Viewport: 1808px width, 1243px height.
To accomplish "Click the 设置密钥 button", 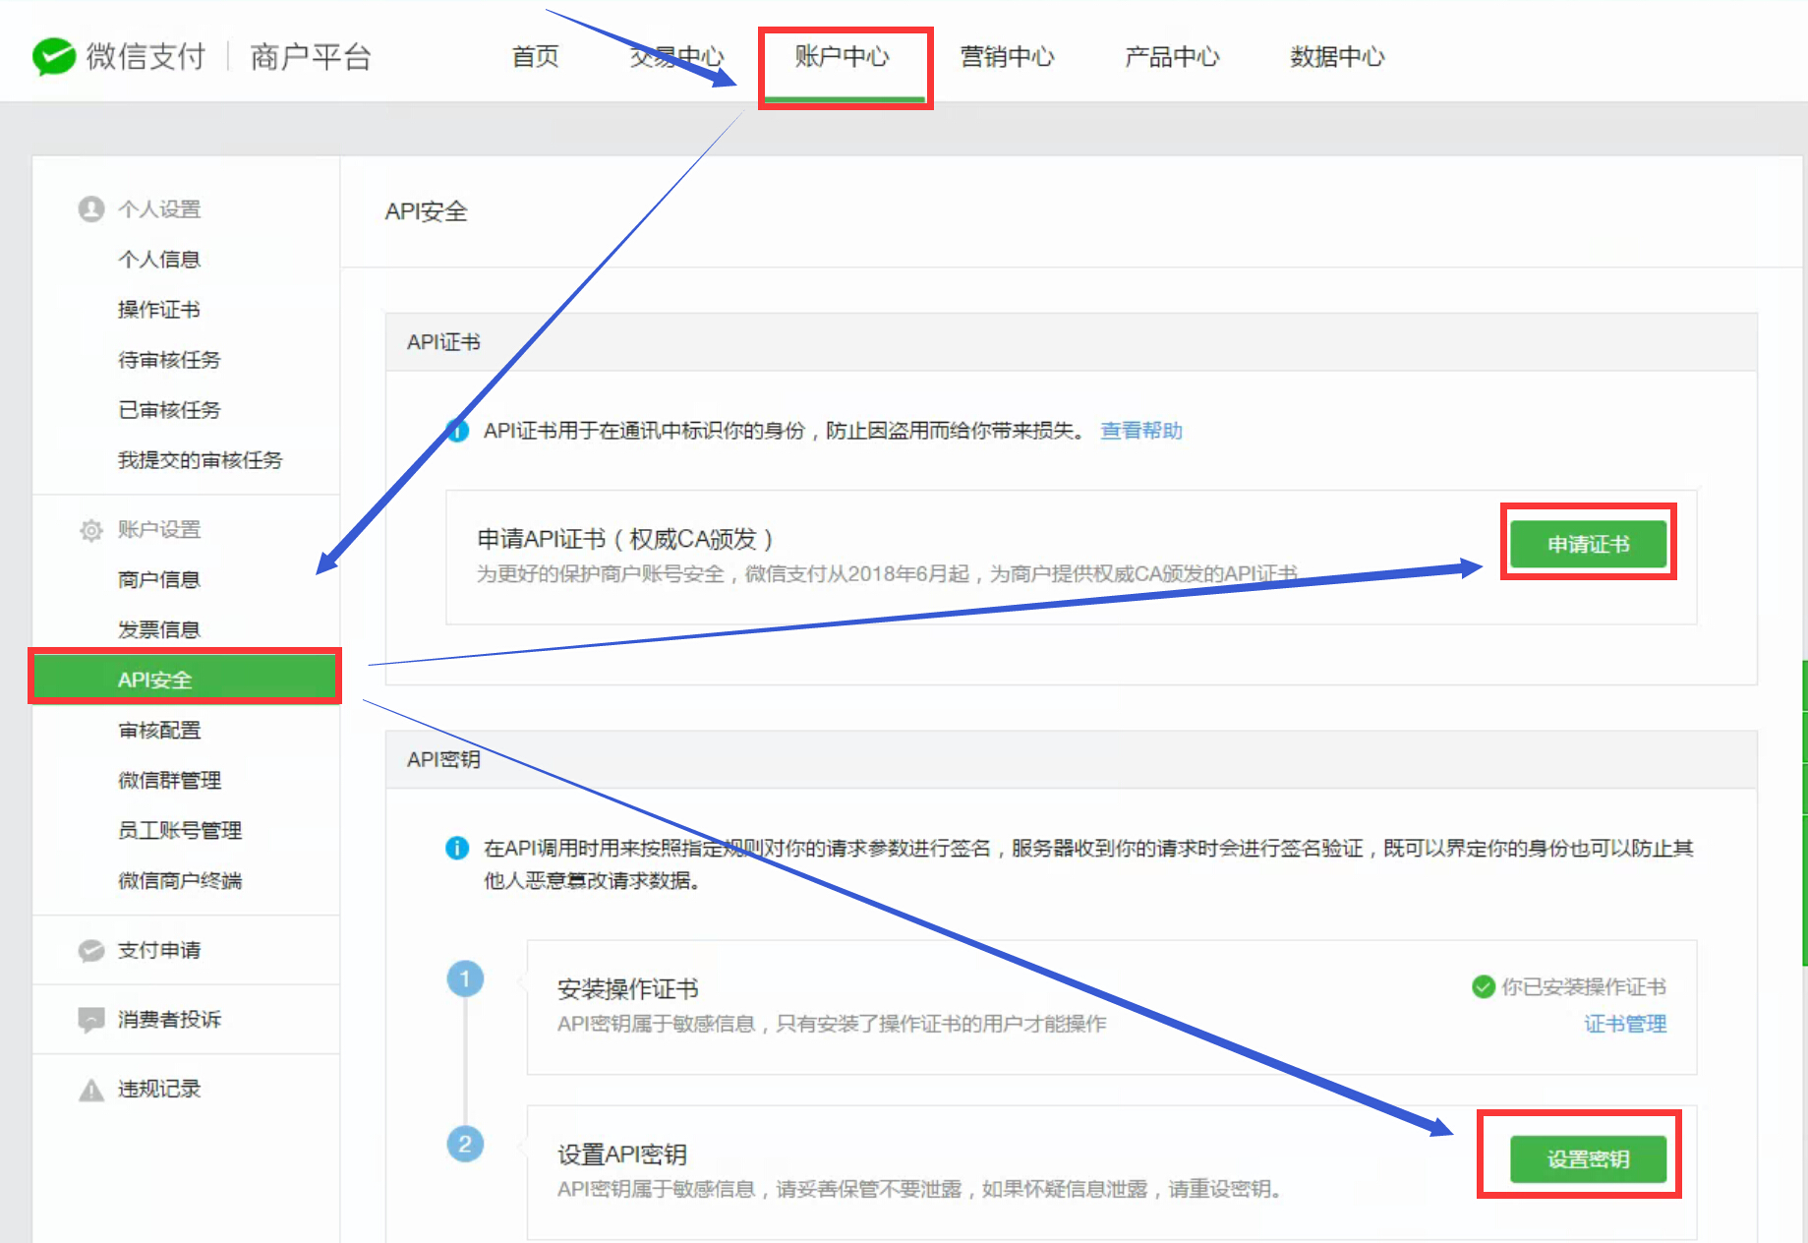I will click(1589, 1159).
